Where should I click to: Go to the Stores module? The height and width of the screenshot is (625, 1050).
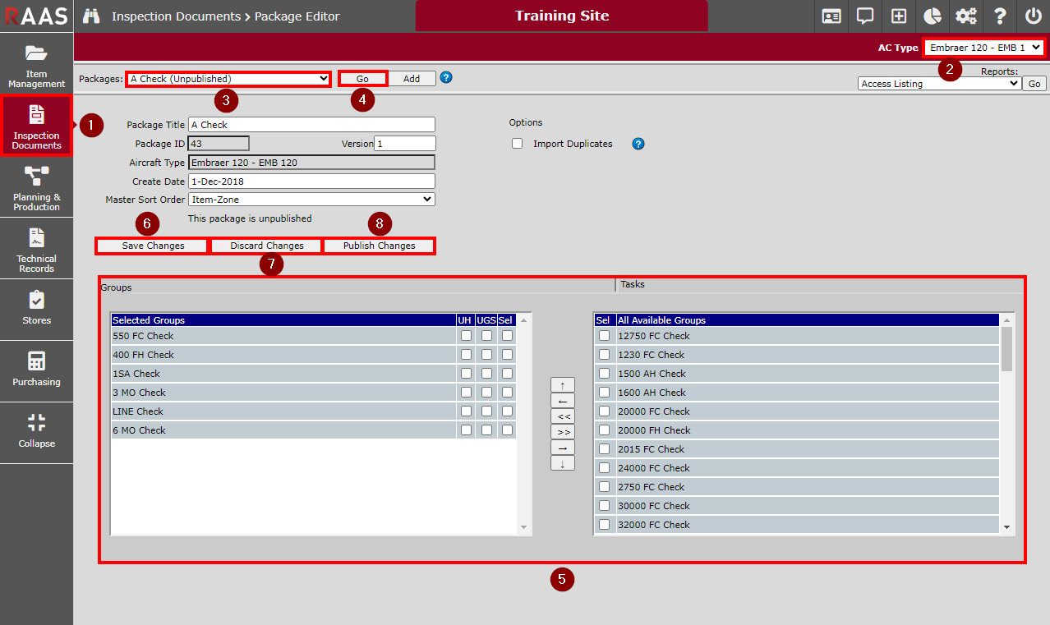pyautogui.click(x=36, y=309)
